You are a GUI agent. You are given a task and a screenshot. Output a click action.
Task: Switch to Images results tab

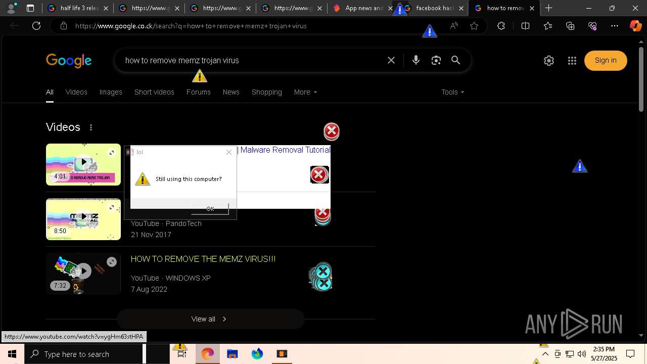point(111,92)
